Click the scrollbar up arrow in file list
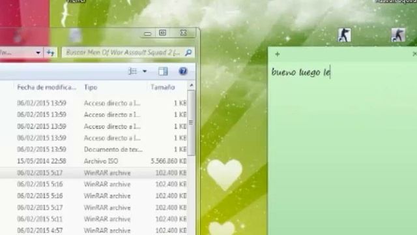The height and width of the screenshot is (235, 417). tap(192, 86)
